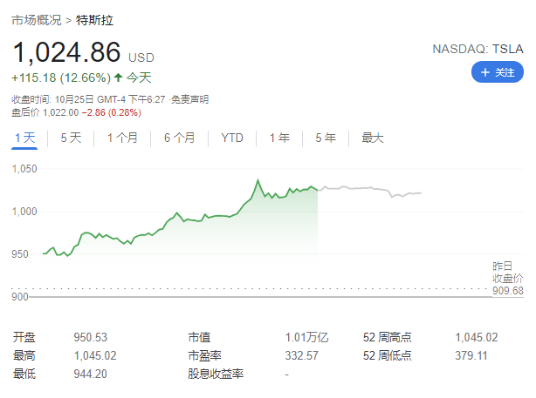Click the 特斯拉 breadcrumb text
The image size is (536, 398).
click(93, 18)
